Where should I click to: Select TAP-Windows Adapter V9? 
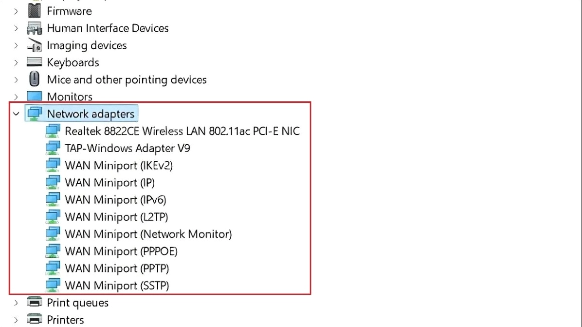(127, 148)
